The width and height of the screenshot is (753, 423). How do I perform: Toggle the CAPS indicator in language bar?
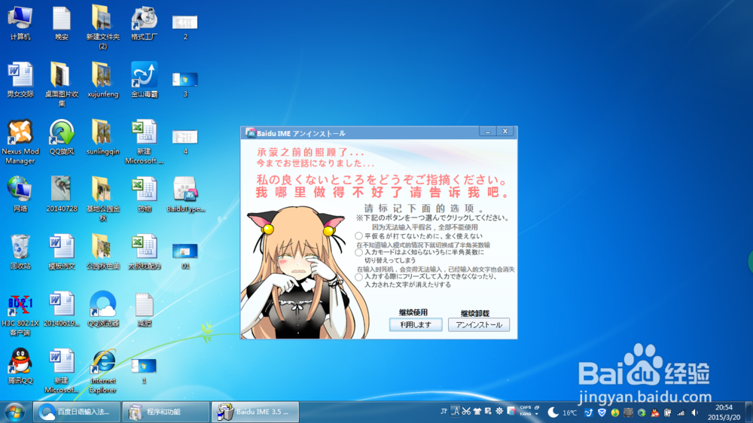pyautogui.click(x=526, y=408)
